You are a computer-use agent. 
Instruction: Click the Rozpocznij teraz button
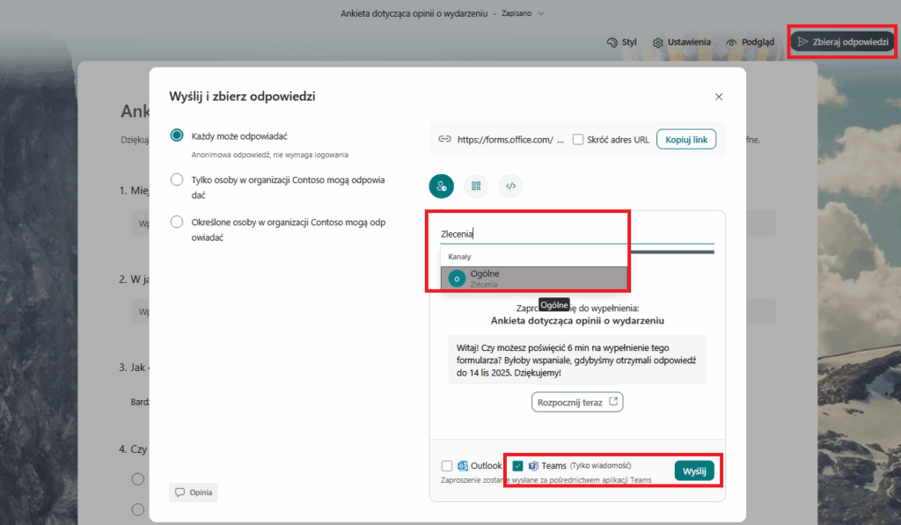(x=577, y=402)
